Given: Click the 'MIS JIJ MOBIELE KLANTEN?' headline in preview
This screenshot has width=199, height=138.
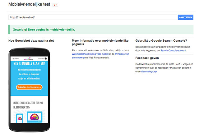Looking at the screenshot, I should (29, 63).
